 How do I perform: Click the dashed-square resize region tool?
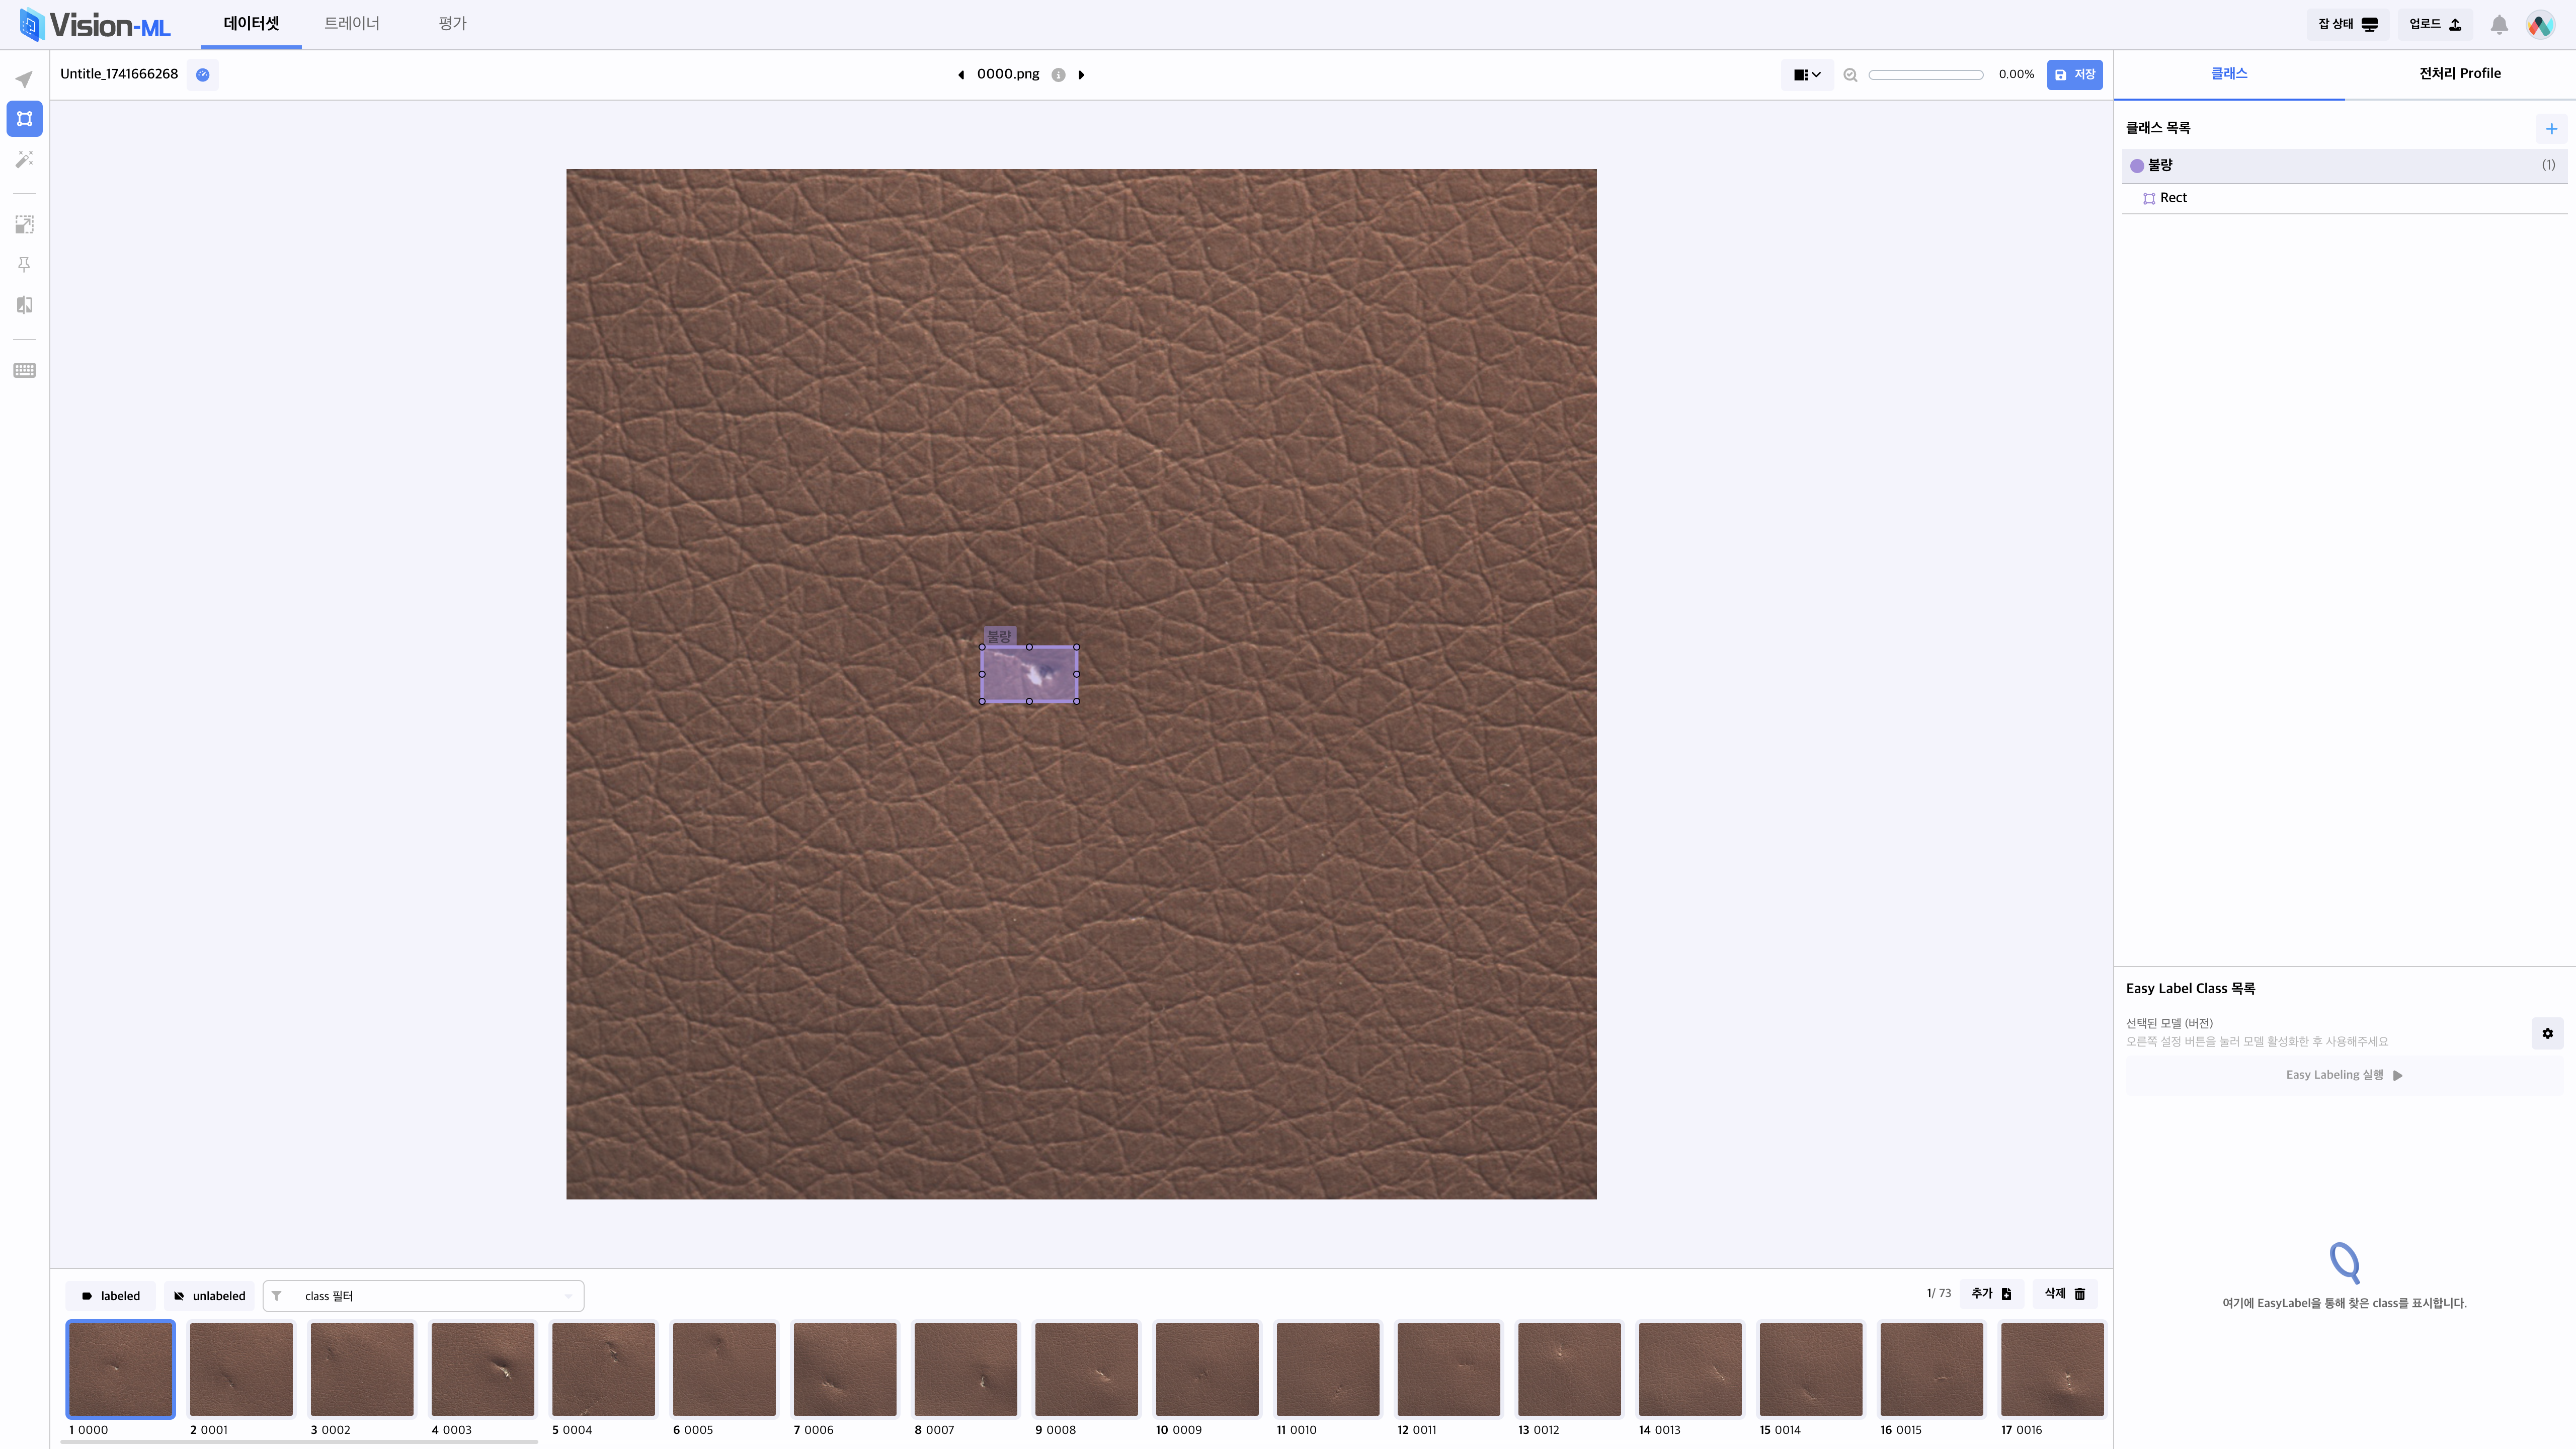click(24, 224)
